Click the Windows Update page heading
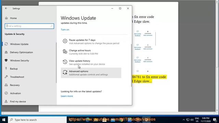This screenshot has height=123, width=219. pos(78,18)
